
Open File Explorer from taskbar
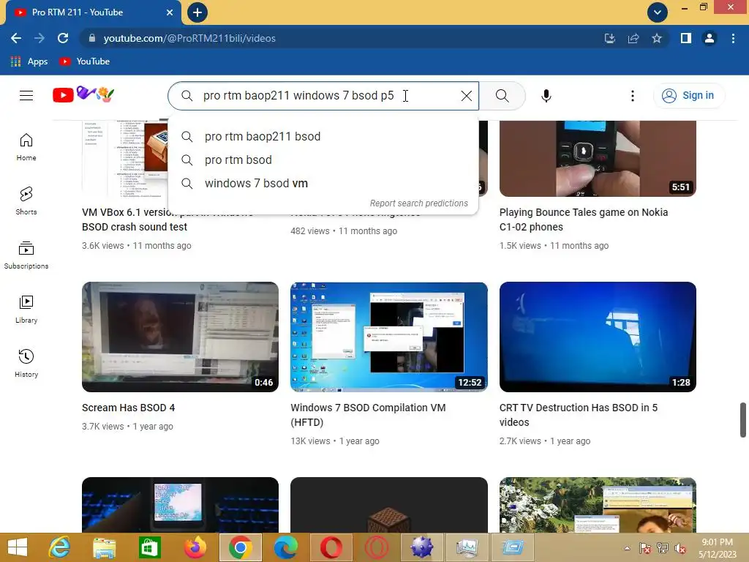pos(104,547)
